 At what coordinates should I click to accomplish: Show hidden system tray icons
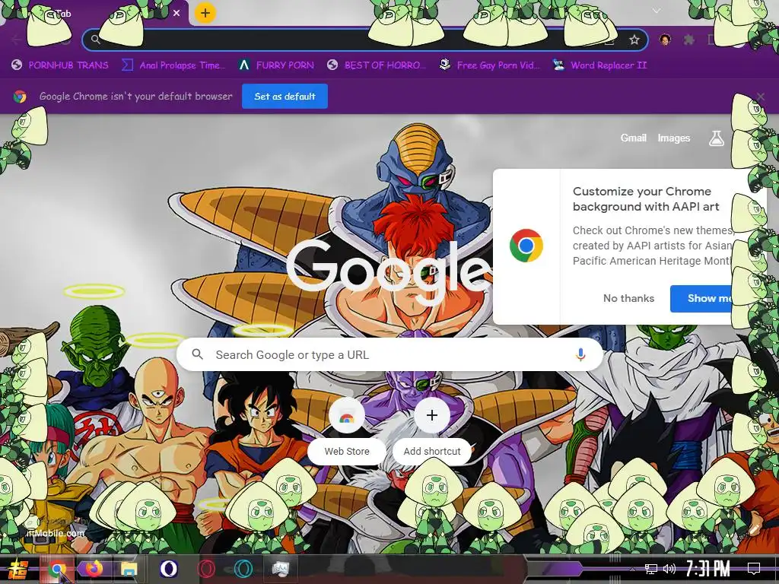pos(632,569)
